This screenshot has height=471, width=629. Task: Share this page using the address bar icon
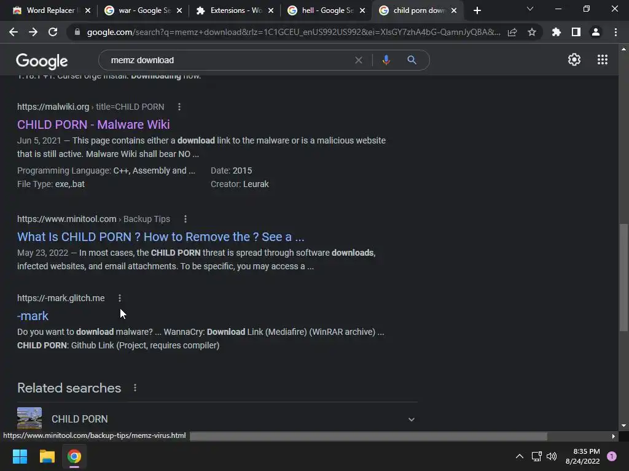(x=512, y=32)
